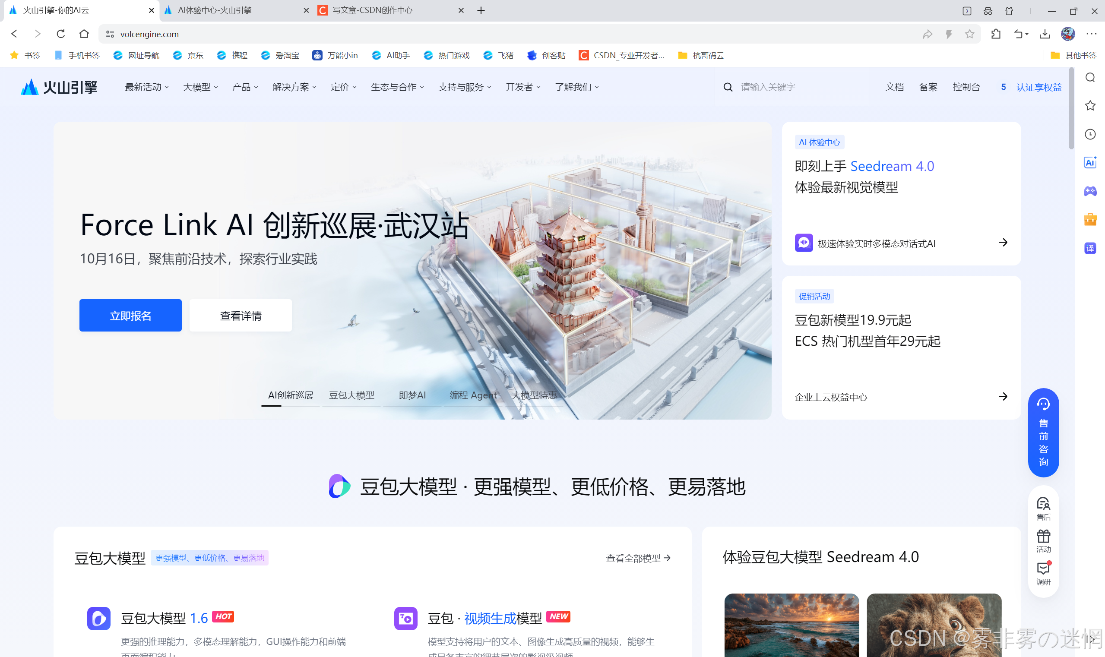
Task: Open the 开发者 dropdown menu
Action: (x=522, y=87)
